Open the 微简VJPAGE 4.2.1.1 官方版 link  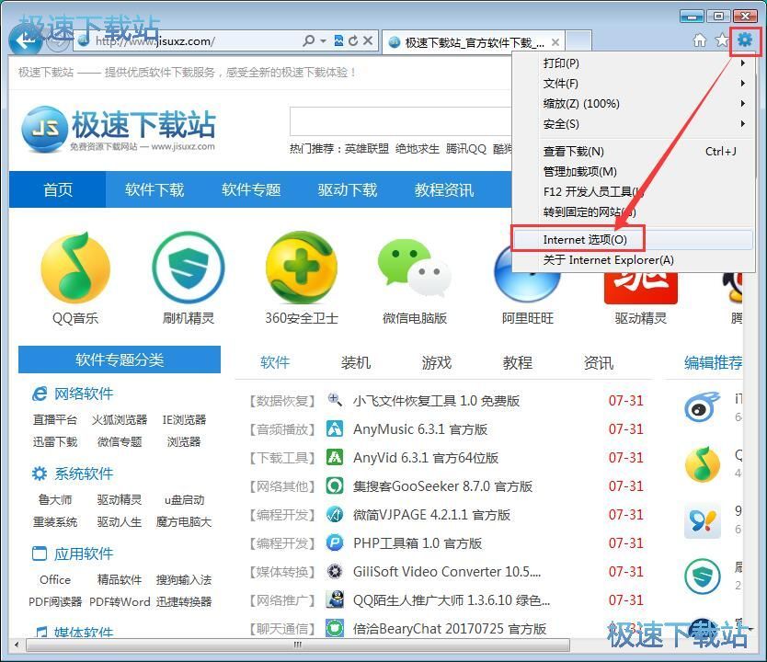[x=432, y=515]
